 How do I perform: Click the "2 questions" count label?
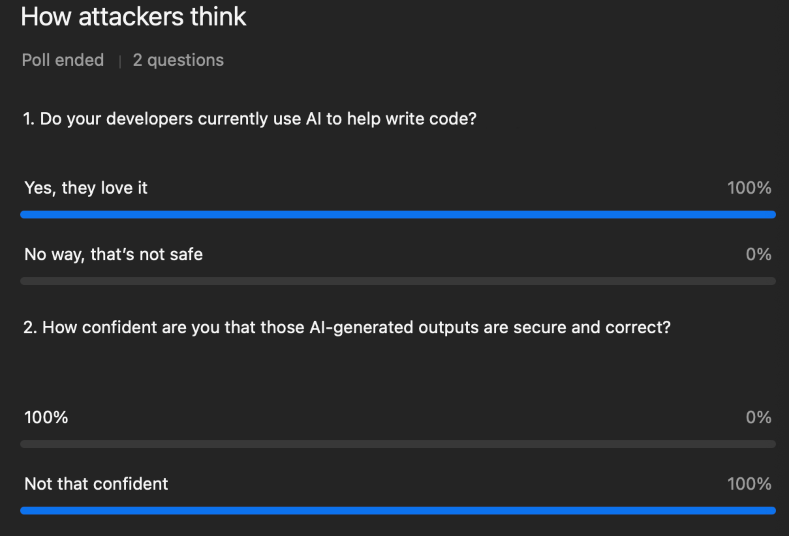pyautogui.click(x=178, y=60)
